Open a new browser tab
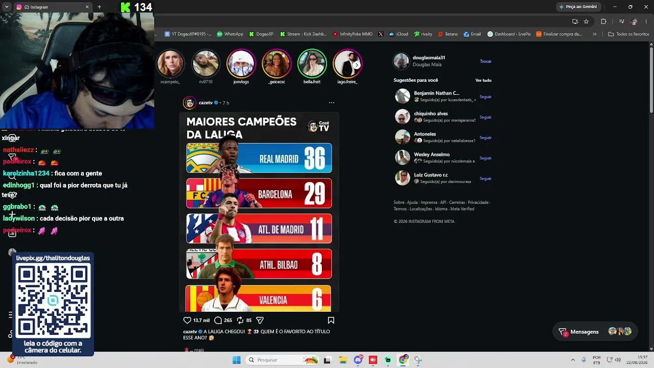The height and width of the screenshot is (368, 654). click(x=99, y=7)
